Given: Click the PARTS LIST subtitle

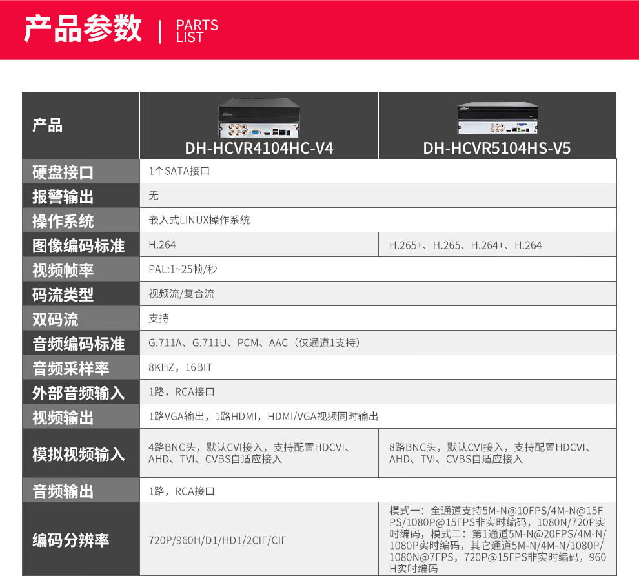Looking at the screenshot, I should click(197, 31).
